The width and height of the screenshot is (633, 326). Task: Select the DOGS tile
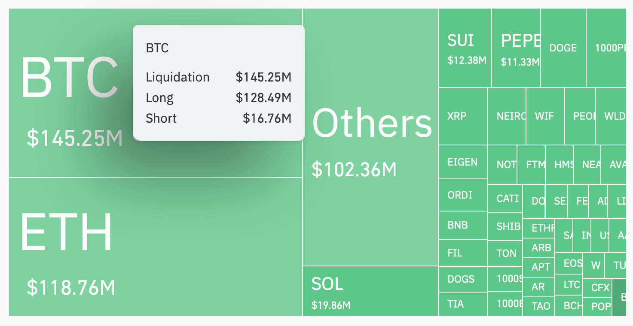[x=463, y=279]
